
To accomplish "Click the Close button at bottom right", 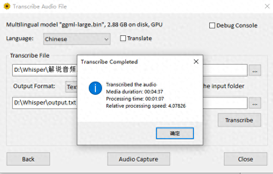I will coord(246,159).
